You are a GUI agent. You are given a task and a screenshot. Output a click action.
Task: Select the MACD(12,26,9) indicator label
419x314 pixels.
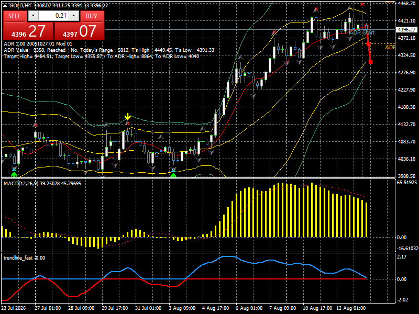click(x=42, y=184)
